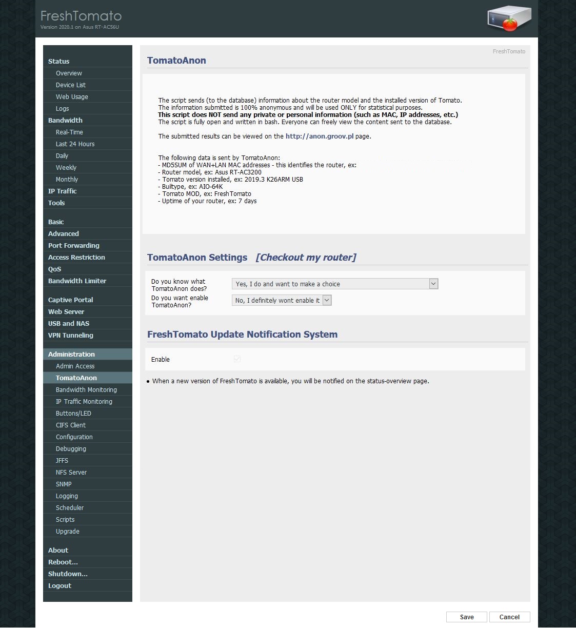View the Web Usage page
This screenshot has height=628, width=576.
88,97
